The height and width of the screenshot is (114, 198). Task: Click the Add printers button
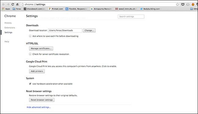point(37,71)
